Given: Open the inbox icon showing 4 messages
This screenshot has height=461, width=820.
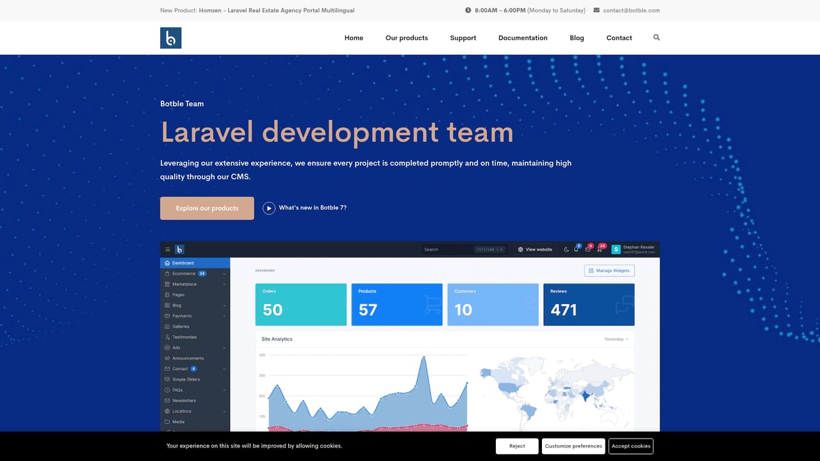Looking at the screenshot, I should [587, 250].
